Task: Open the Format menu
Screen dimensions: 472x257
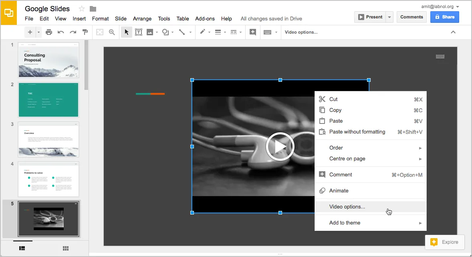Action: click(100, 18)
